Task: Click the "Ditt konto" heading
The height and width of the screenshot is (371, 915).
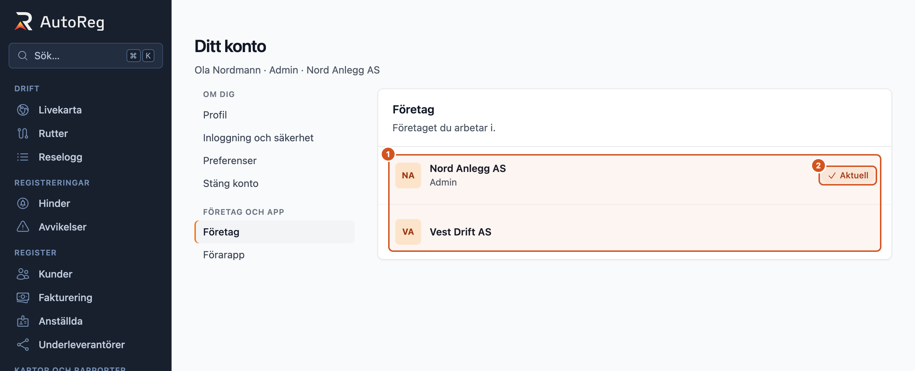Action: [230, 46]
